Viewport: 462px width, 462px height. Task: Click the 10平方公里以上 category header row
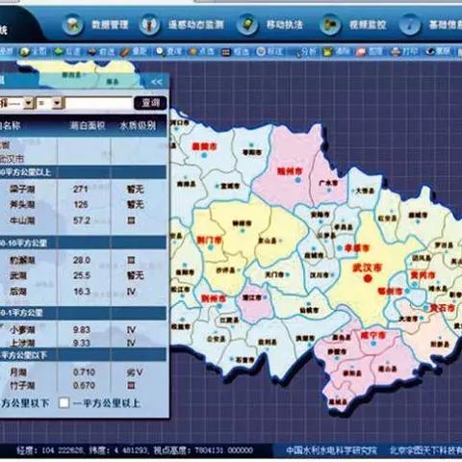point(84,172)
